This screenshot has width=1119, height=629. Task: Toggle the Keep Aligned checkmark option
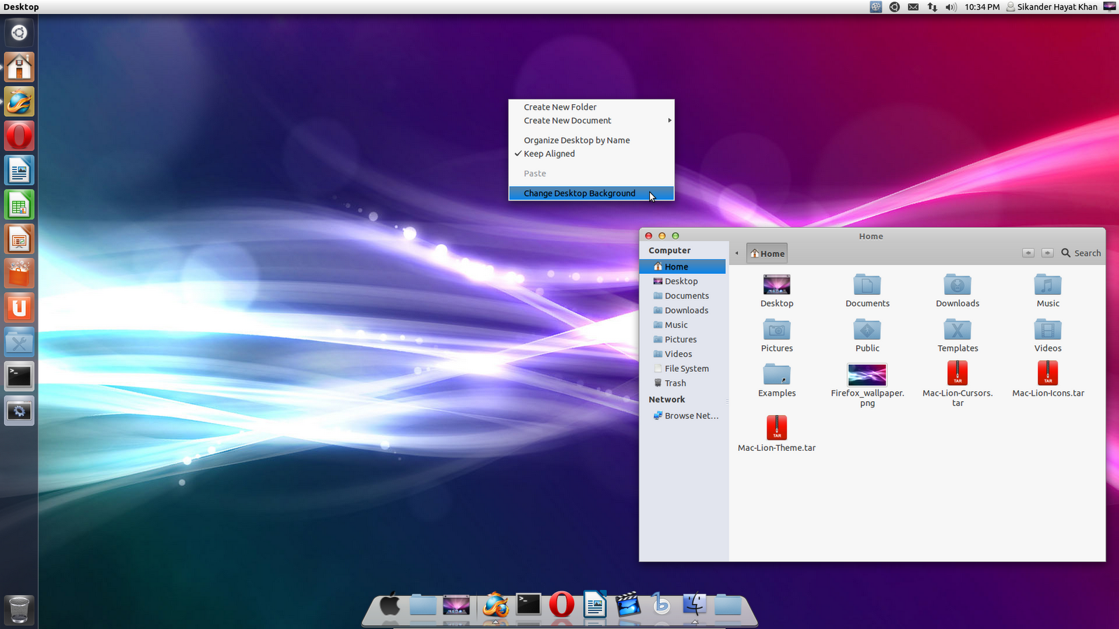pos(549,154)
